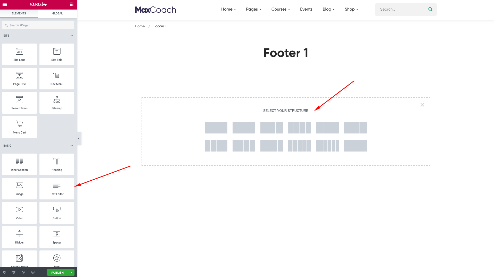Choose the single column structure
The height and width of the screenshot is (277, 494).
click(216, 128)
